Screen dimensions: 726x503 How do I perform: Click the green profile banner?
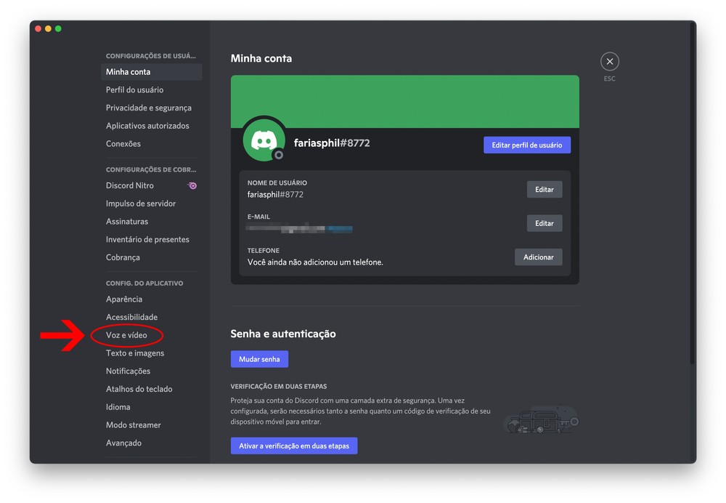404,101
